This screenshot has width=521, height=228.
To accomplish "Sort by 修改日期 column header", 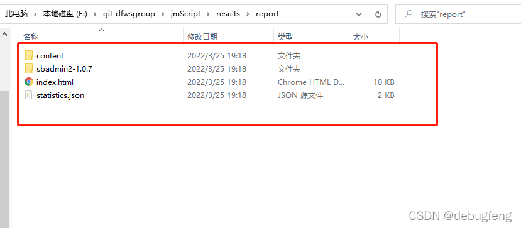I will [x=202, y=37].
